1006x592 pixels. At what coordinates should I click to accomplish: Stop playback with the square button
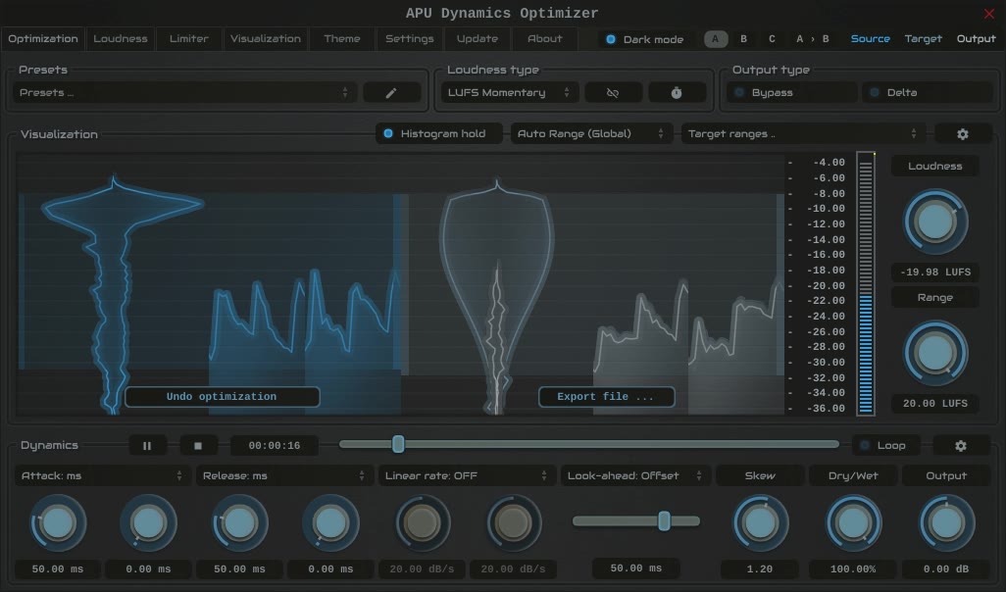[x=198, y=446]
